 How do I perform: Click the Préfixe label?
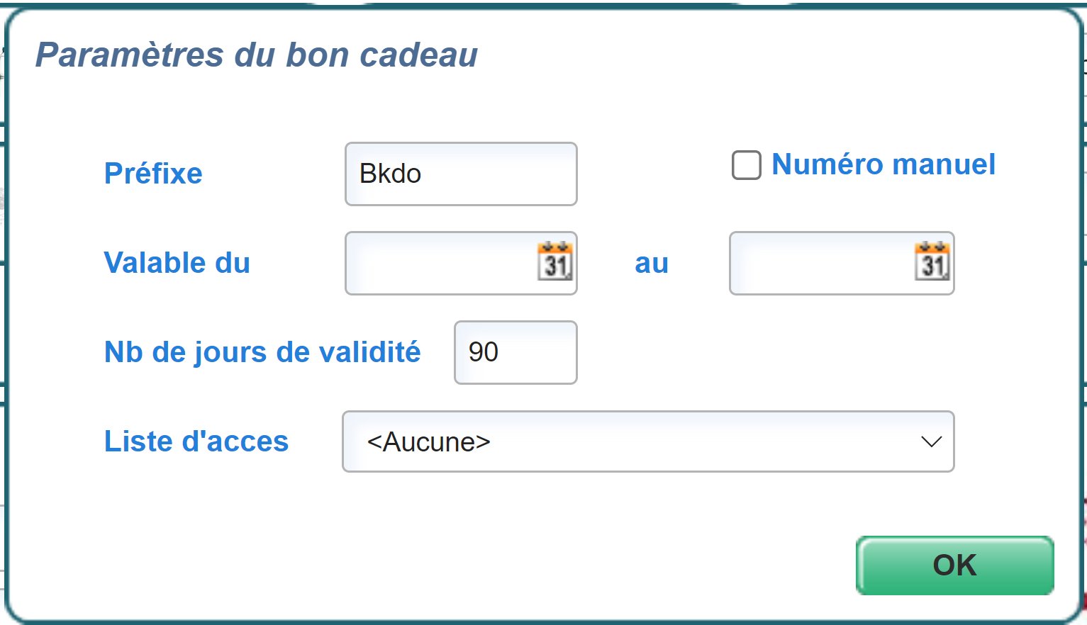coord(153,174)
